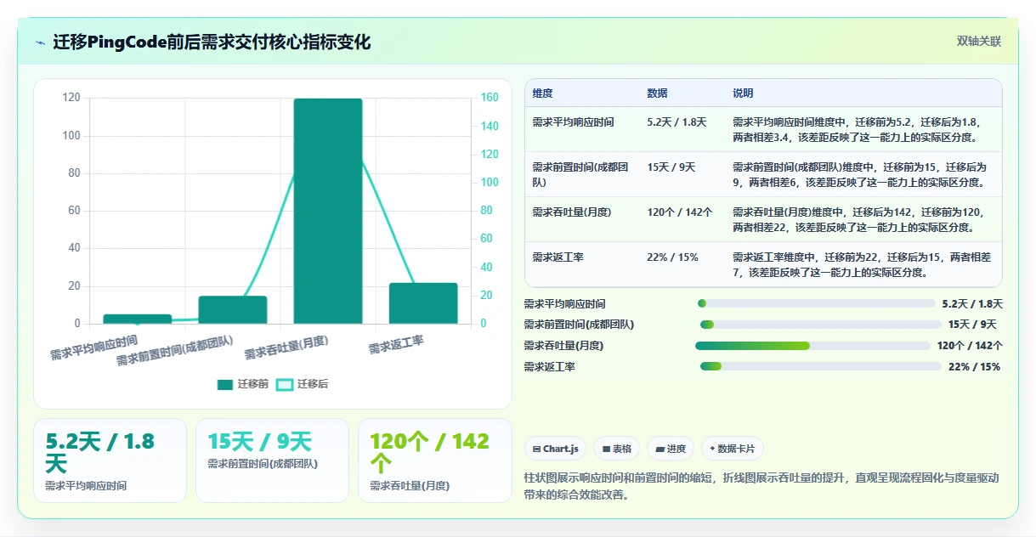Screen dimensions: 1036x537
Task: Click the tall 需求吞吐量(月度) bar in chart
Action: click(328, 211)
